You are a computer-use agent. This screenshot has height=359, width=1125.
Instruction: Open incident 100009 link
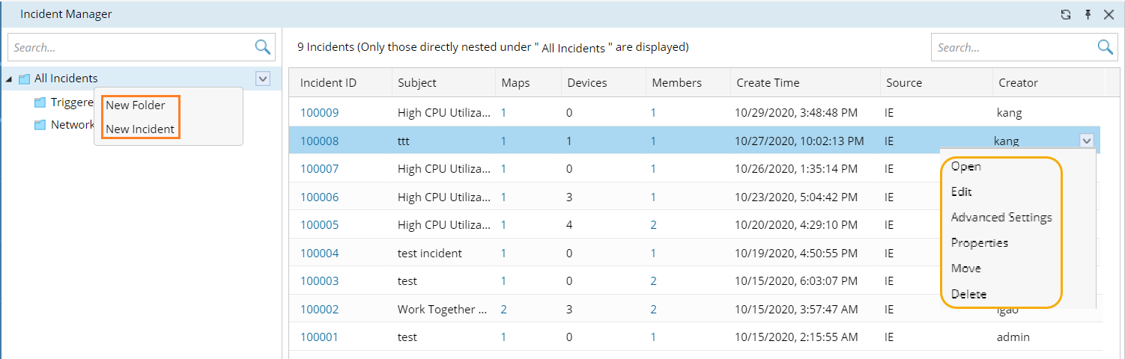[319, 113]
